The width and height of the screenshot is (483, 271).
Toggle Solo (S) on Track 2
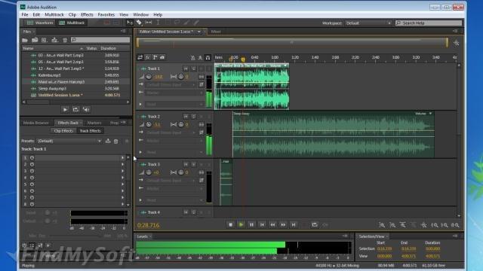(x=193, y=117)
